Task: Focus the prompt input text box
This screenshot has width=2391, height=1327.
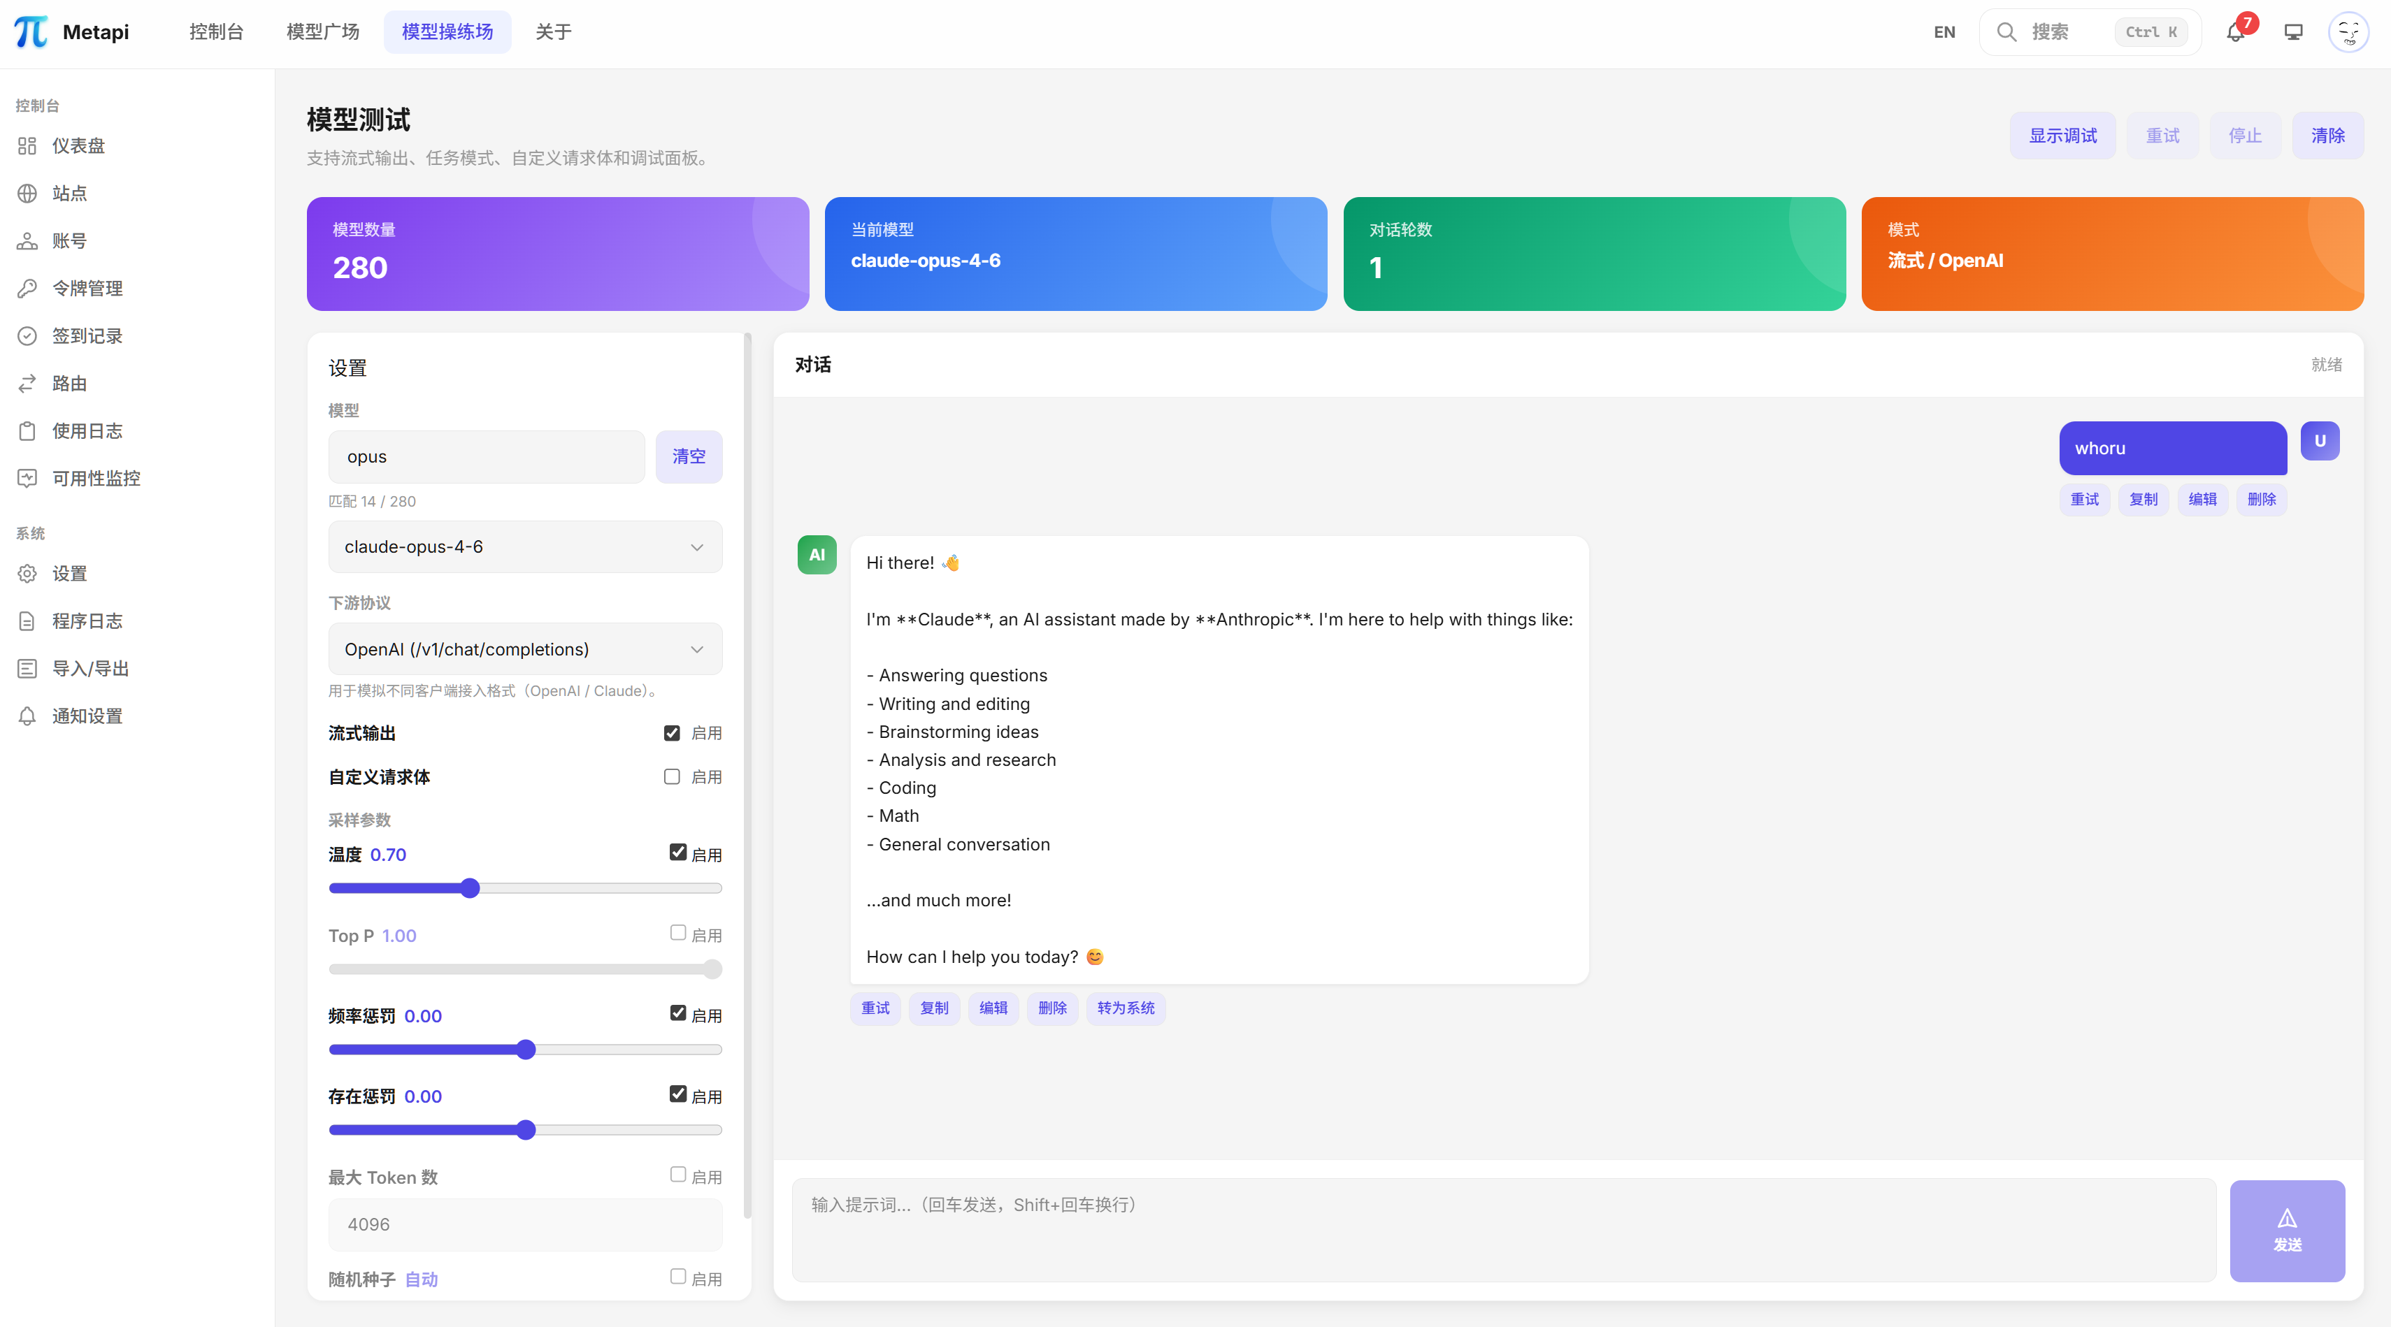Action: click(1504, 1230)
